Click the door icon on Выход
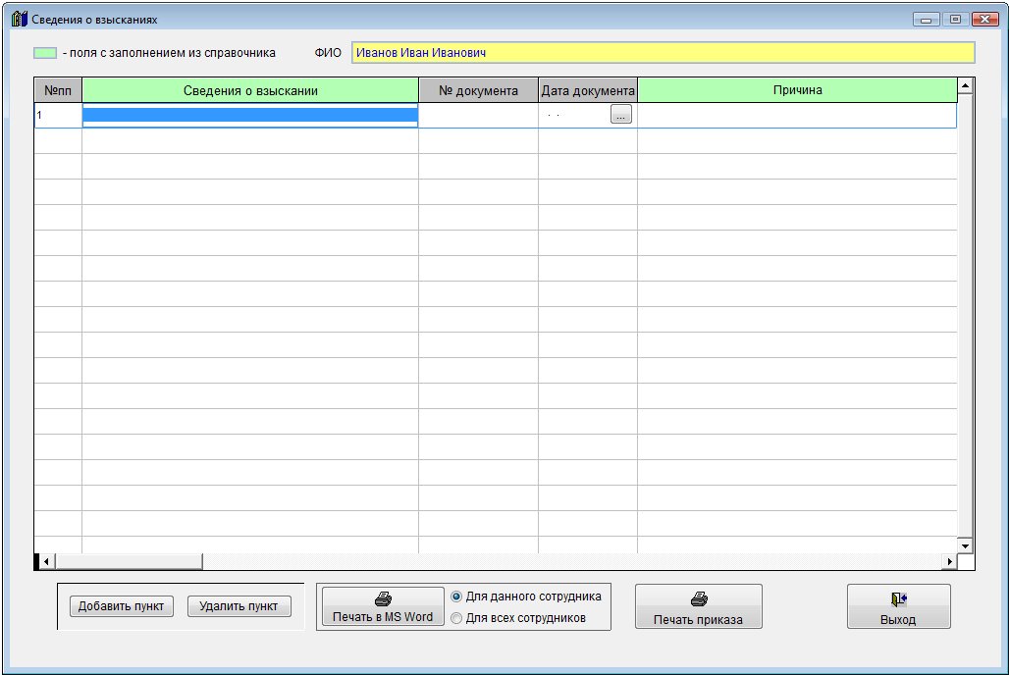This screenshot has height=675, width=1009. point(899,599)
